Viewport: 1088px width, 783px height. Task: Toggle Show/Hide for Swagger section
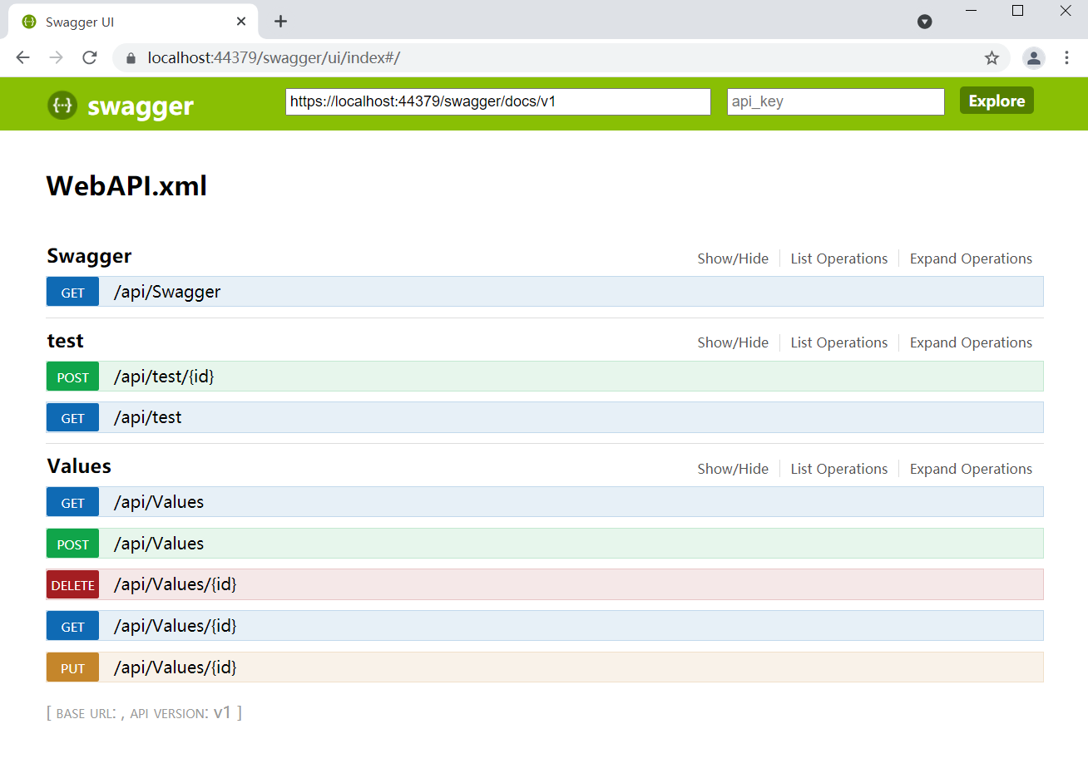pos(733,259)
